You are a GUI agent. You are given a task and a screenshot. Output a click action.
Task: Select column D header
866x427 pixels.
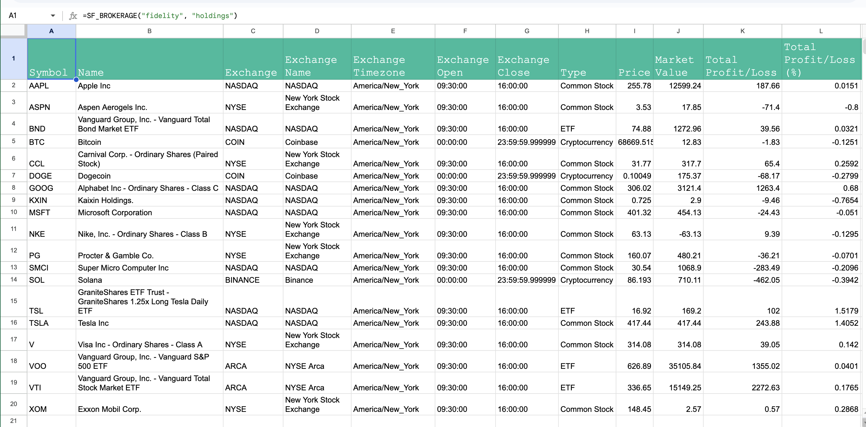click(317, 31)
